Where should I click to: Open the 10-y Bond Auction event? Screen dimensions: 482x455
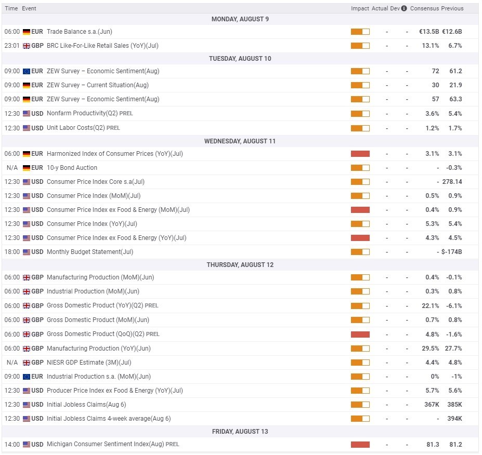pyautogui.click(x=72, y=168)
